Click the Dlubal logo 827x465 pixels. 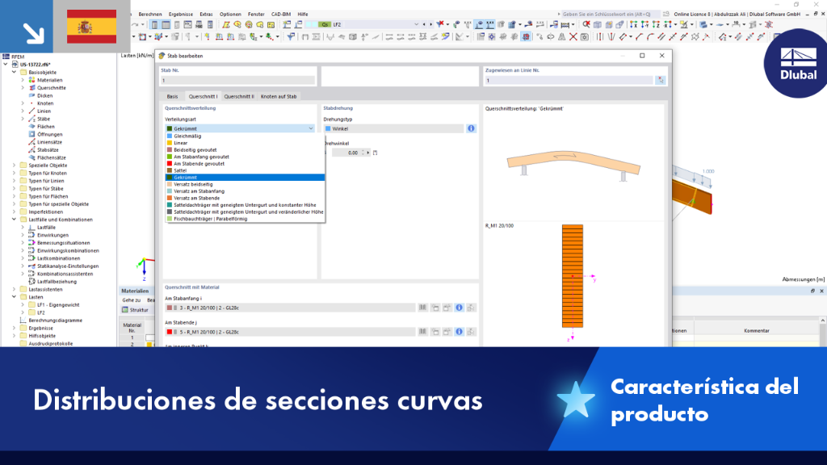tap(798, 64)
